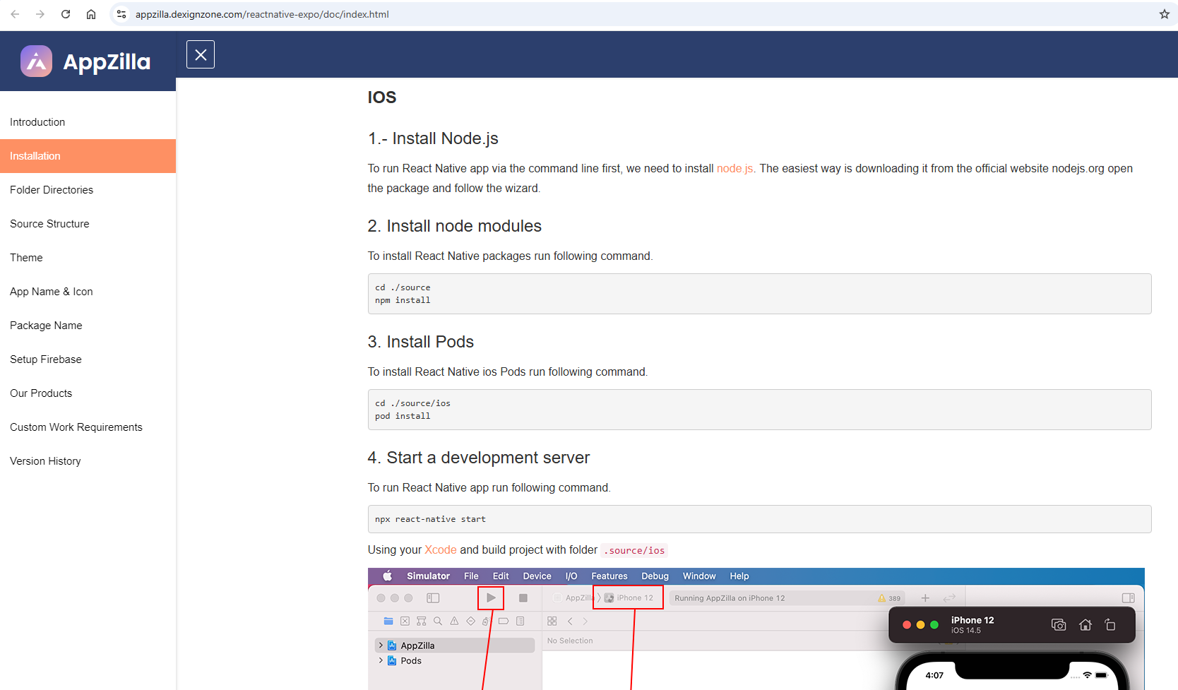The height and width of the screenshot is (690, 1178).
Task: Follow the Xcode hyperlink
Action: pyautogui.click(x=441, y=549)
